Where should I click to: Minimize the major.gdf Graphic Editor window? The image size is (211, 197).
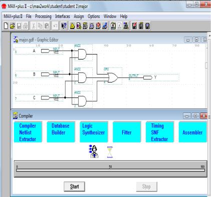[x=188, y=40]
